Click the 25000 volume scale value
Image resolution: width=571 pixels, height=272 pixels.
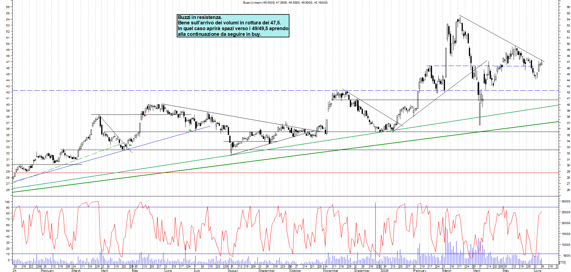566,212
